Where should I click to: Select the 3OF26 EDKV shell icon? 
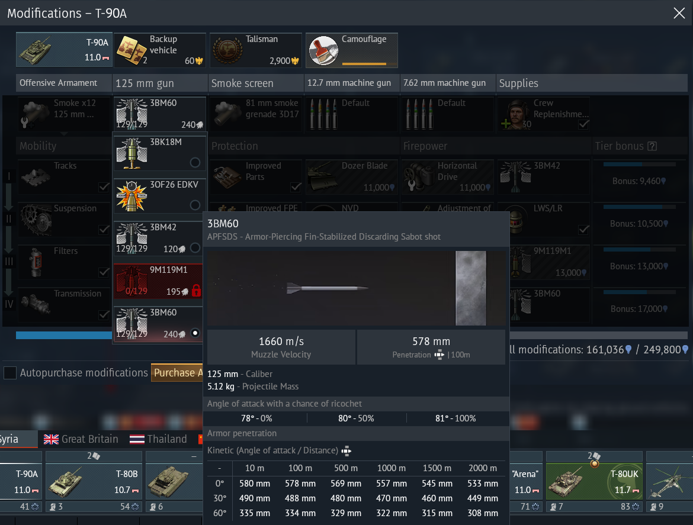click(131, 195)
